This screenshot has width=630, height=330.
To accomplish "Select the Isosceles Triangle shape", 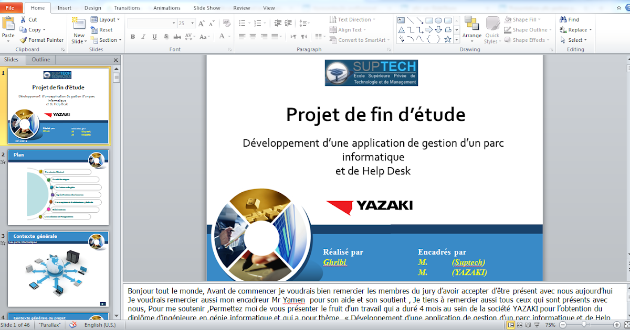I will [x=401, y=29].
